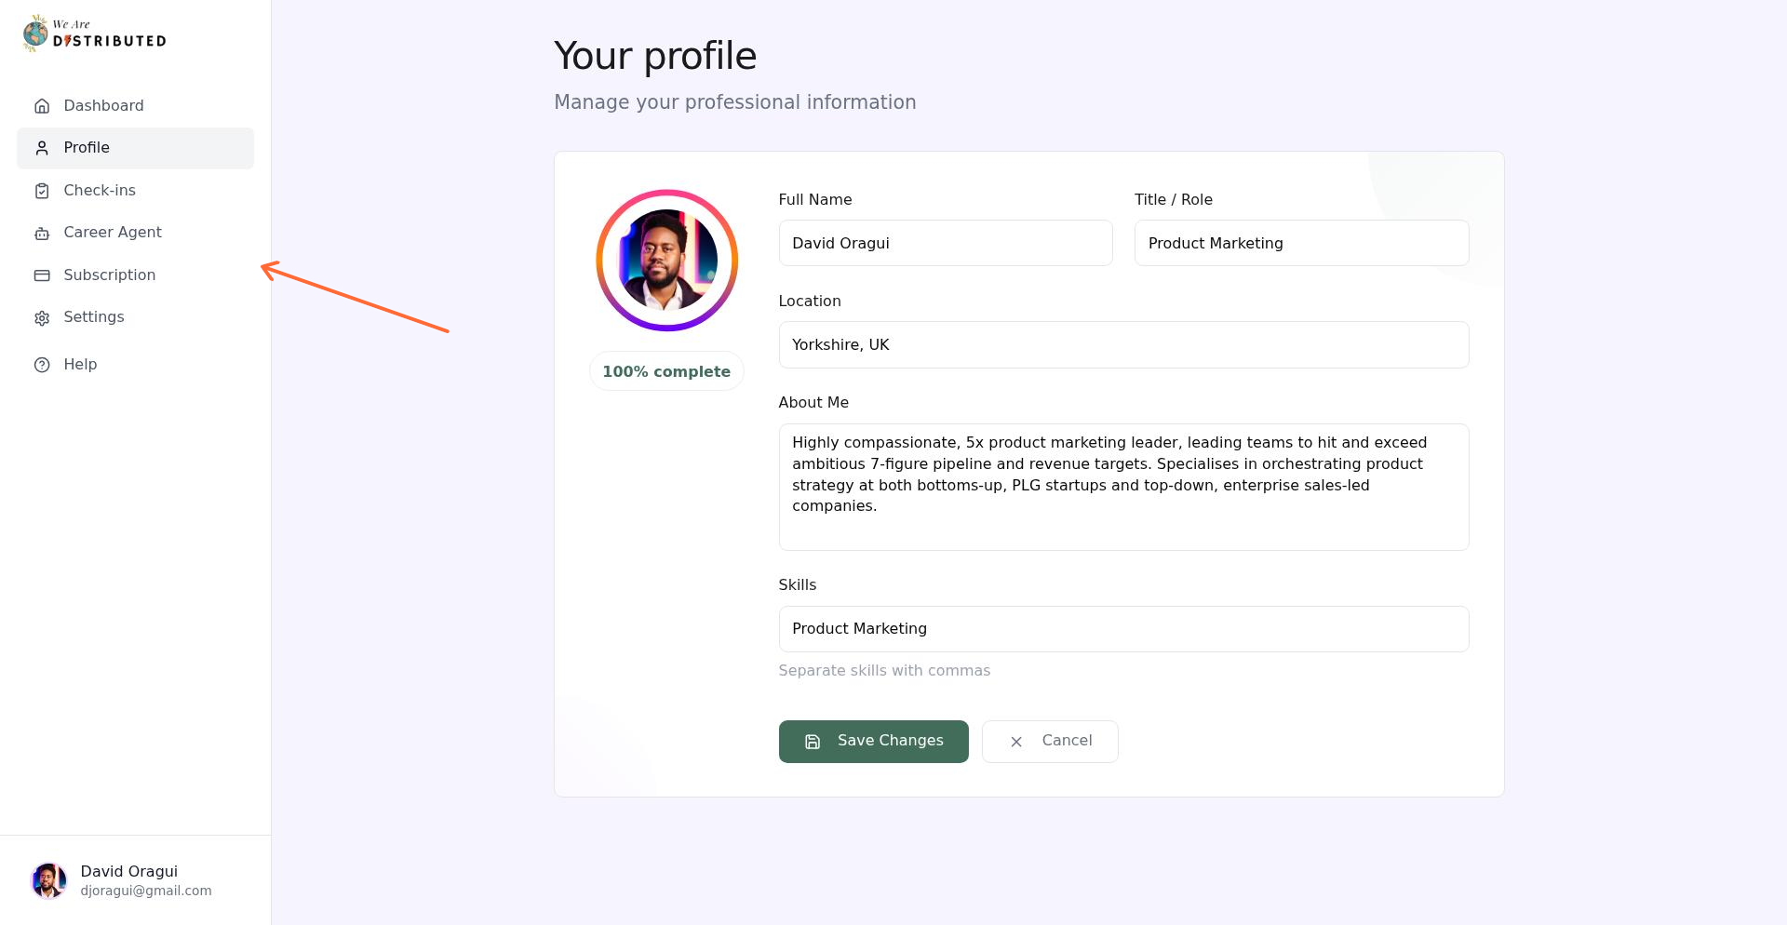The height and width of the screenshot is (925, 1787).
Task: Click the Dashboard home icon
Action: (x=42, y=106)
